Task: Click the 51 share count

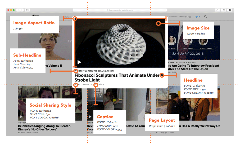Action: coord(19,133)
